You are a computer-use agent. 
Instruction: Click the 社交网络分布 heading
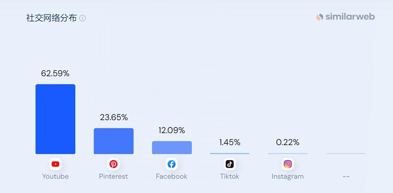[x=51, y=18]
